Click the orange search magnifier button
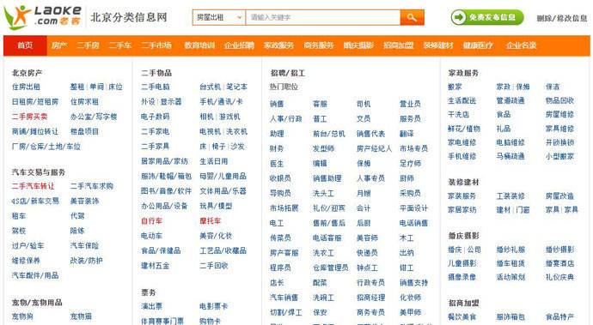 [413, 17]
